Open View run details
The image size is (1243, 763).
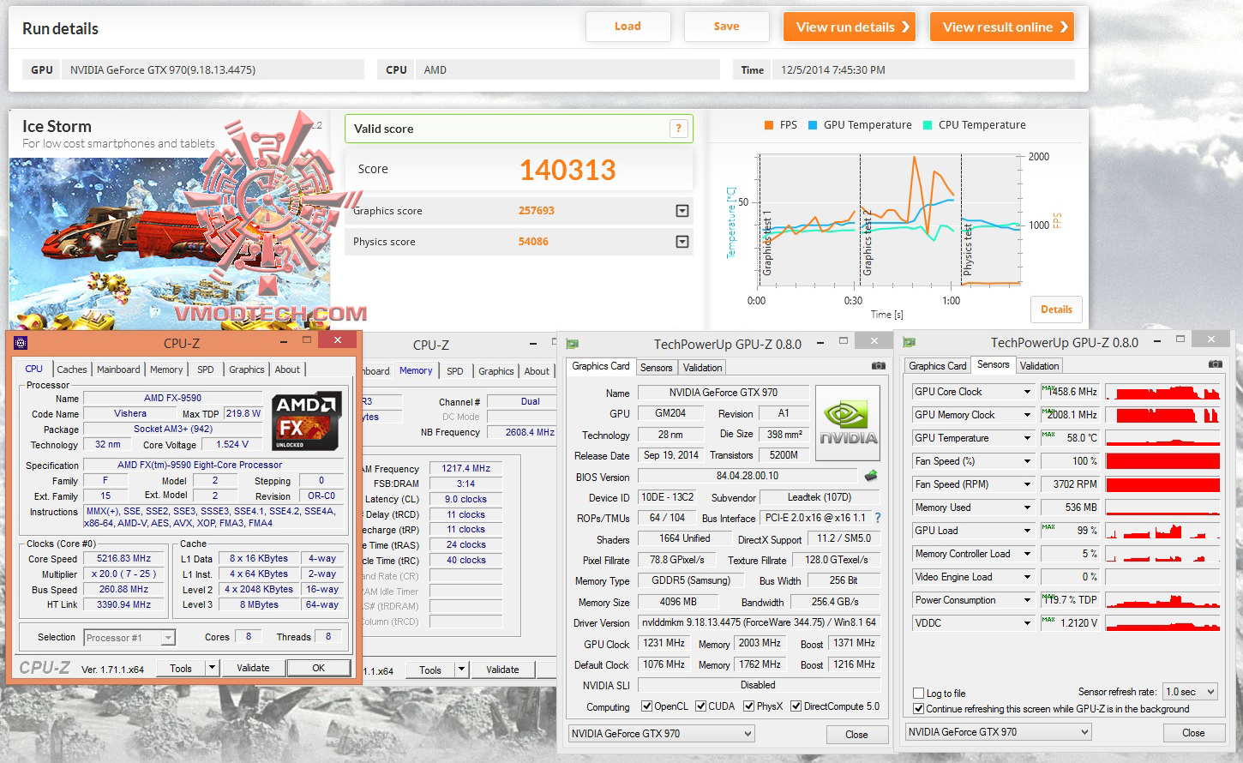[x=850, y=27]
